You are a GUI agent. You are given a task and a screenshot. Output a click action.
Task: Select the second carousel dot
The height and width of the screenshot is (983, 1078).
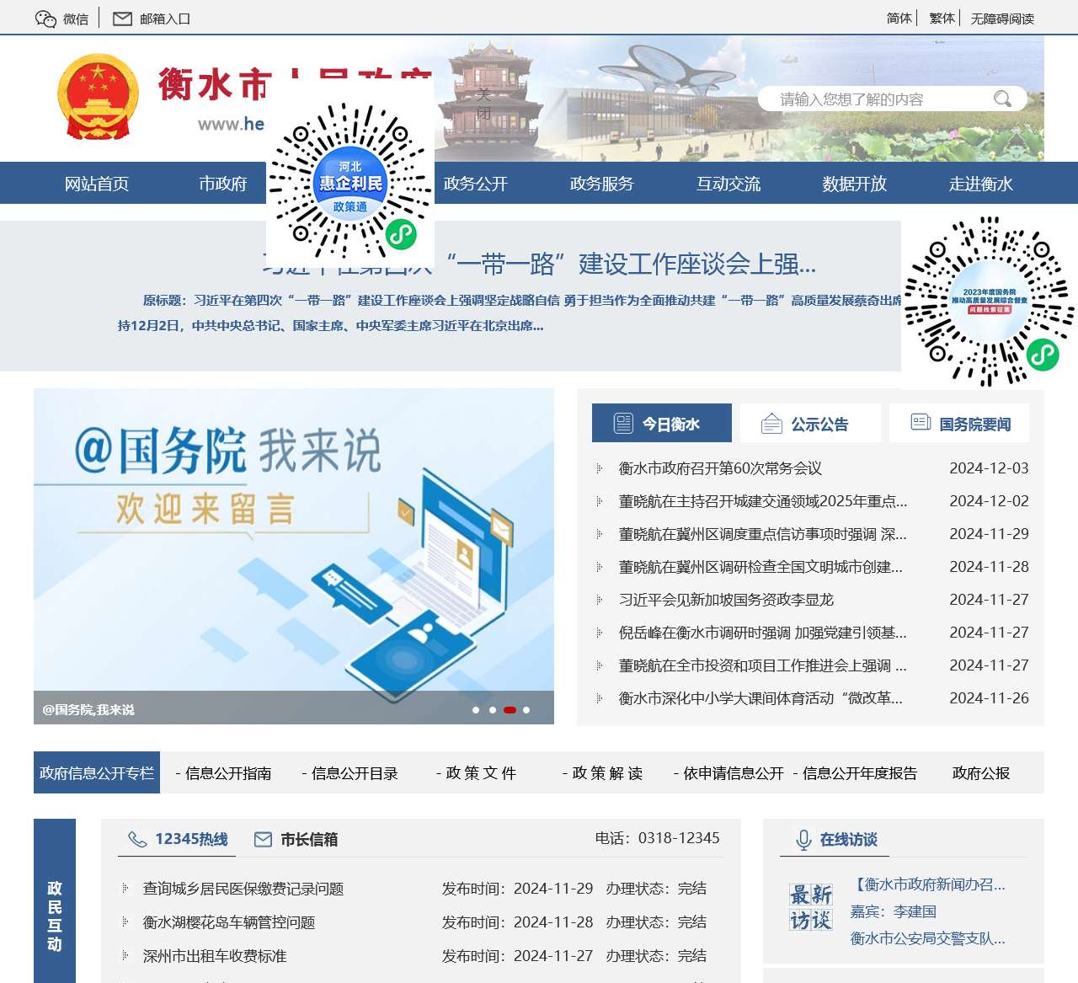click(493, 710)
